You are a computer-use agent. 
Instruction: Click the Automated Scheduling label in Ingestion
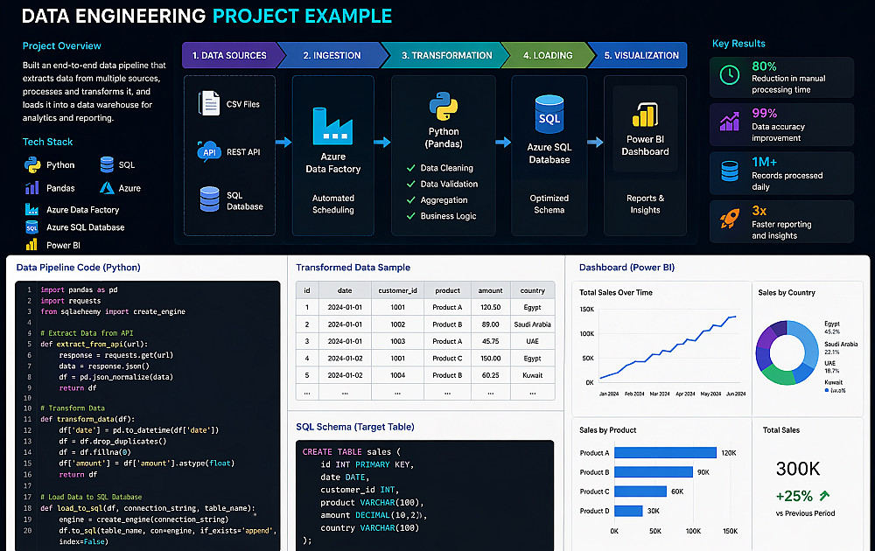coord(333,204)
